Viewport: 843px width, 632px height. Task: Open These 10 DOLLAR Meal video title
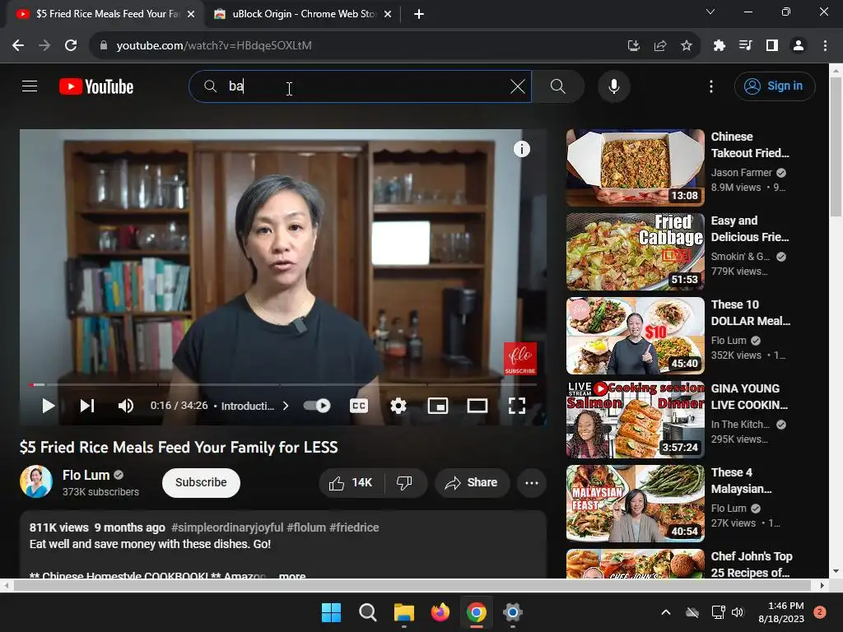click(751, 313)
